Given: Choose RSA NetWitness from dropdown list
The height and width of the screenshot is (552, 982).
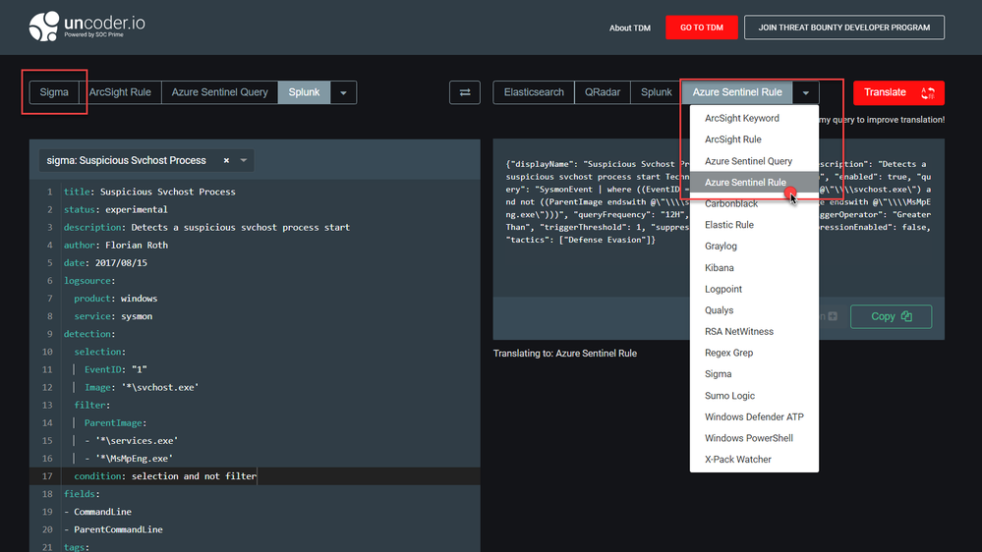Looking at the screenshot, I should (x=754, y=332).
